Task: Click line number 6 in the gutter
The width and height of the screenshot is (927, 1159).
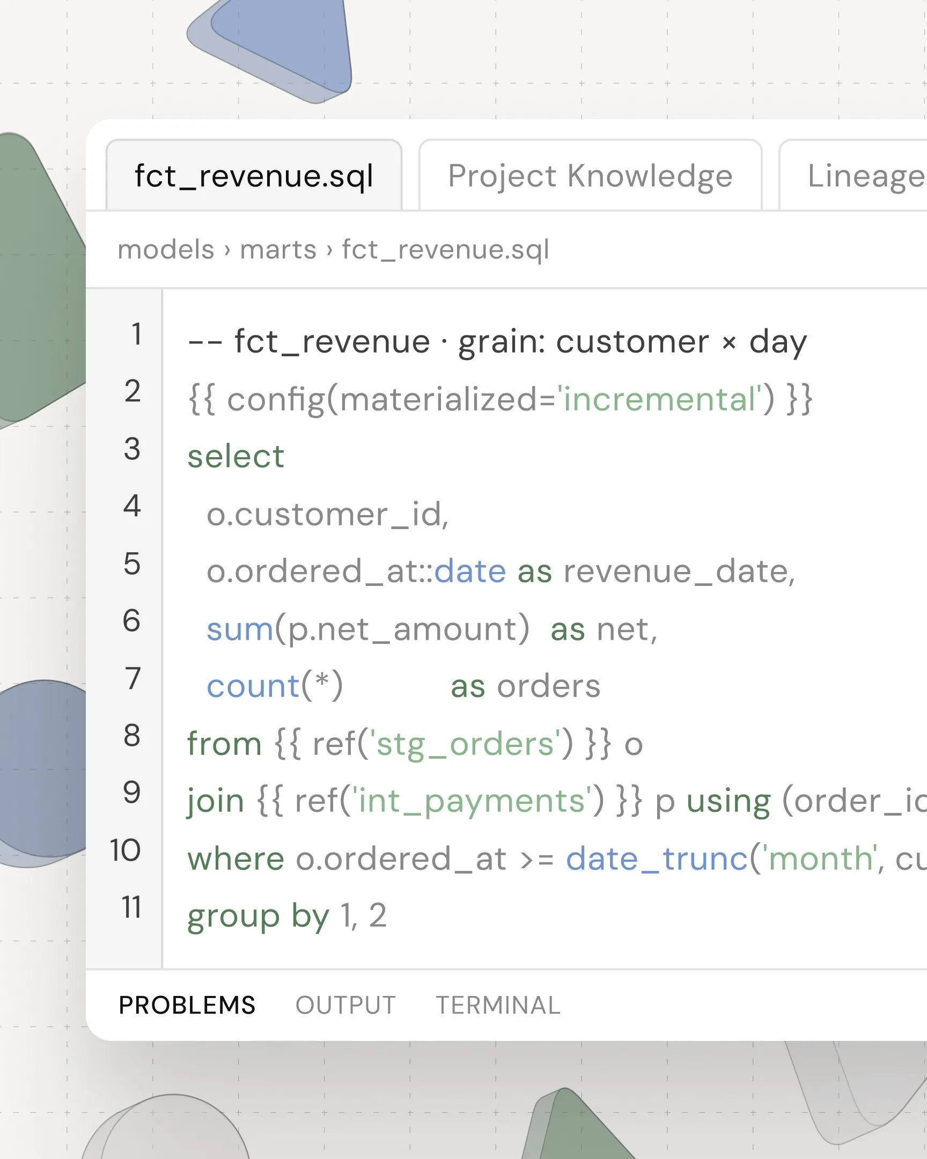Action: pyautogui.click(x=132, y=621)
